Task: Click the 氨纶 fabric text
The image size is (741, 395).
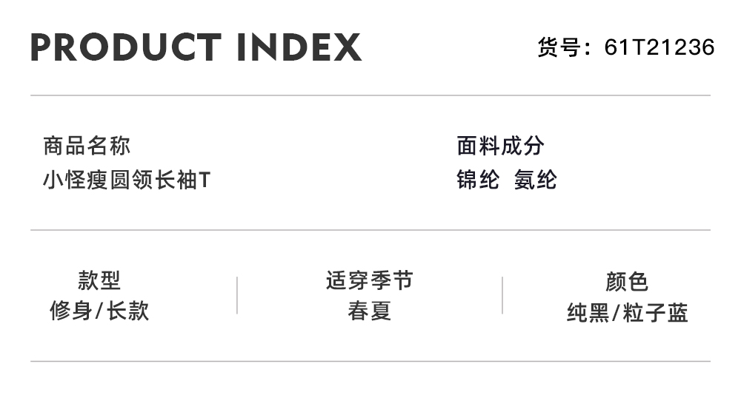Action: [x=535, y=180]
